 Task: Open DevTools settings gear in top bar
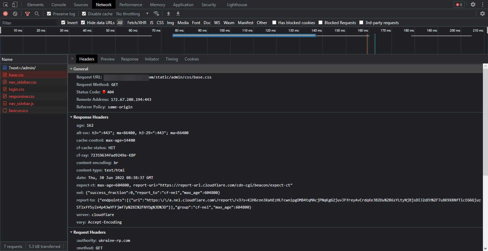[x=473, y=5]
